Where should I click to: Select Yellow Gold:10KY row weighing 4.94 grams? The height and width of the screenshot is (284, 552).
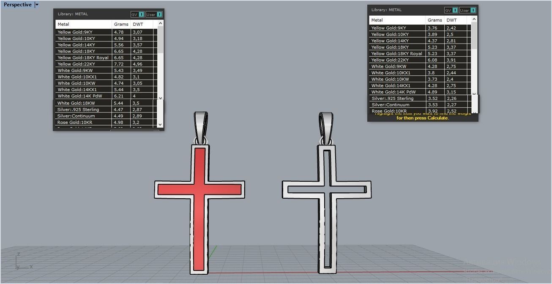pos(106,38)
